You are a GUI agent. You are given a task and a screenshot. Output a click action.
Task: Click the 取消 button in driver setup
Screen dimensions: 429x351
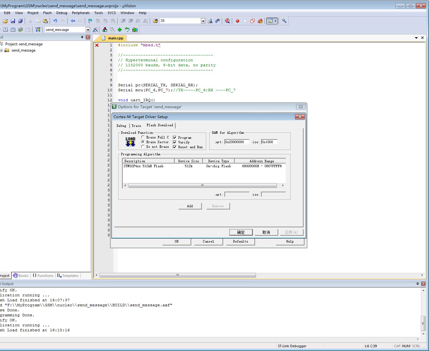(x=266, y=232)
